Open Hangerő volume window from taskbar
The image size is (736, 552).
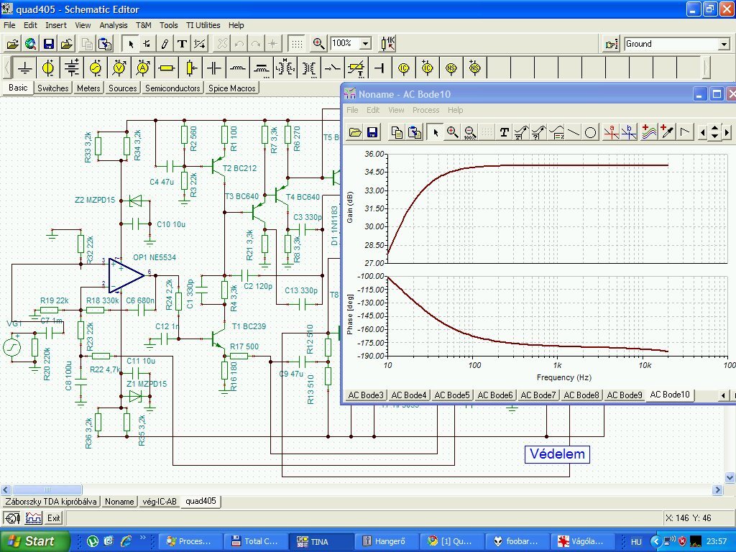pos(386,541)
